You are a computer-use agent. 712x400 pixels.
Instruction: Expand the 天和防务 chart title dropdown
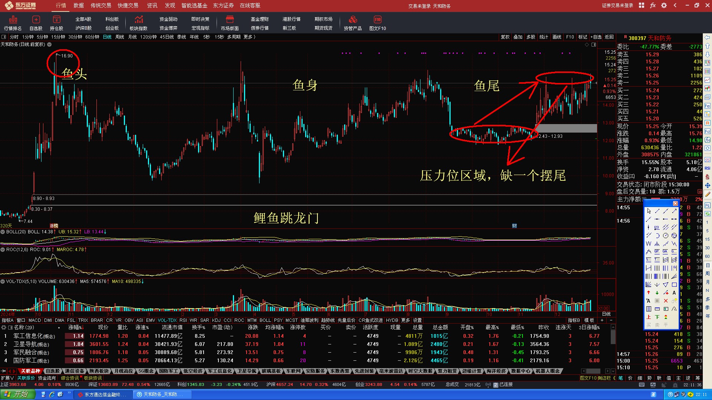point(49,44)
